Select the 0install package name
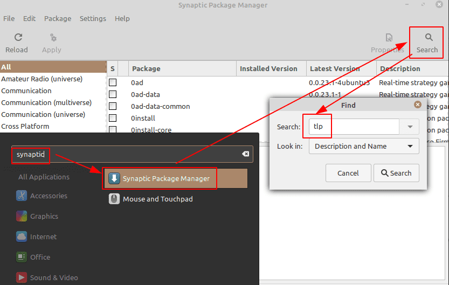Image resolution: width=449 pixels, height=285 pixels. point(143,118)
